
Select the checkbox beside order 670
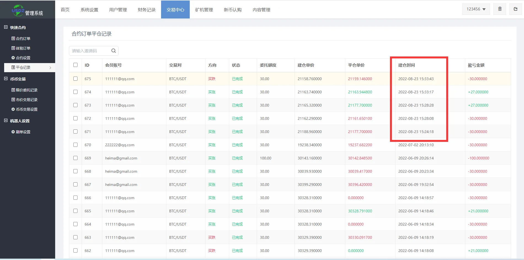[75, 144]
